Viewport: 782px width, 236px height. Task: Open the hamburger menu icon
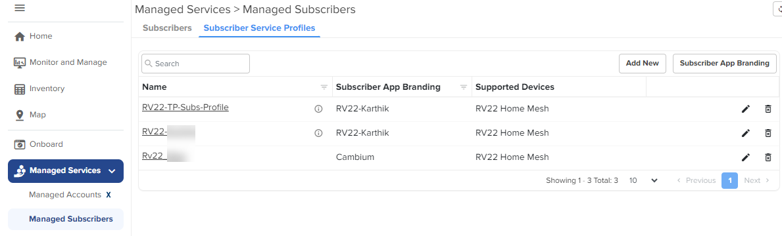(20, 8)
